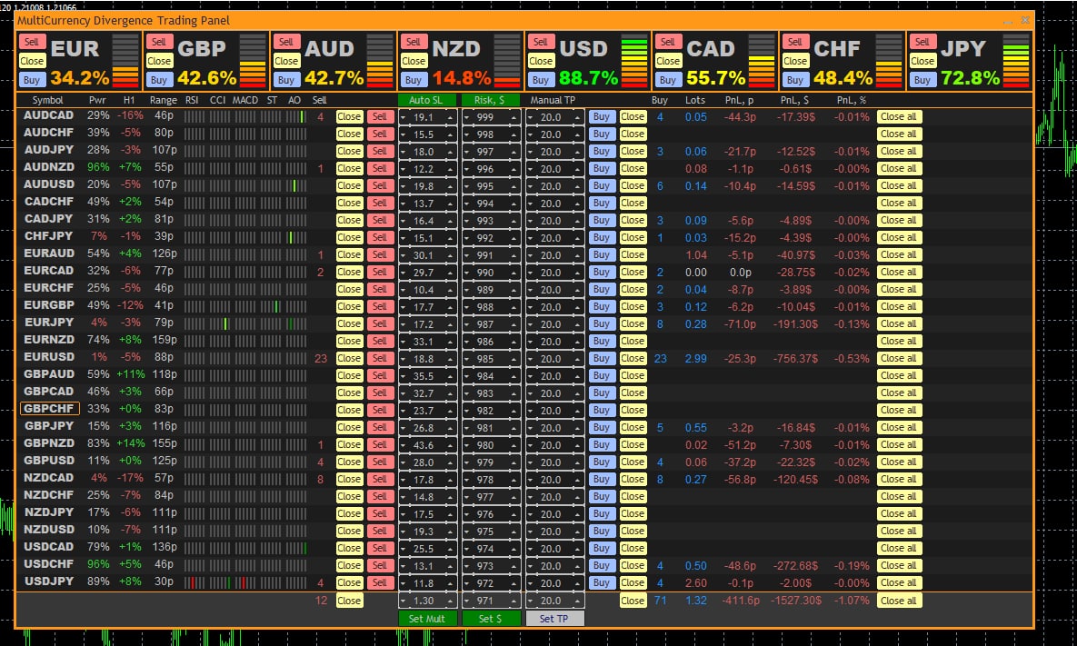
Task: Click the Manual TP field in the NZDUSD row
Action: 555,532
